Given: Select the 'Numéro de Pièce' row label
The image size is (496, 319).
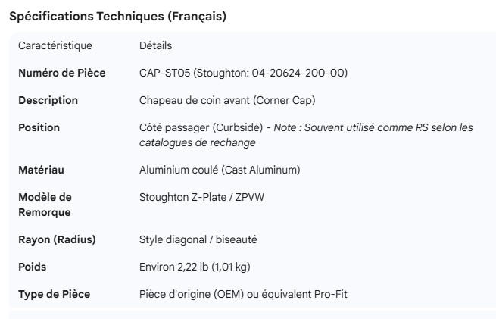Looking at the screenshot, I should pyautogui.click(x=61, y=73).
